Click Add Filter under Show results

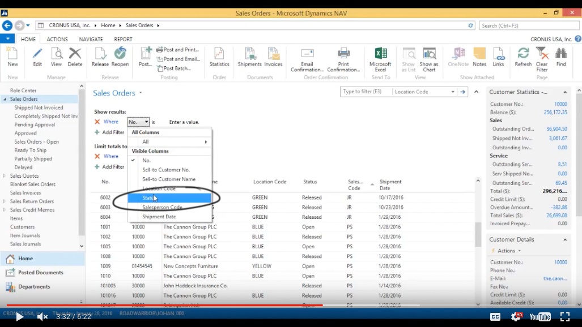point(109,132)
